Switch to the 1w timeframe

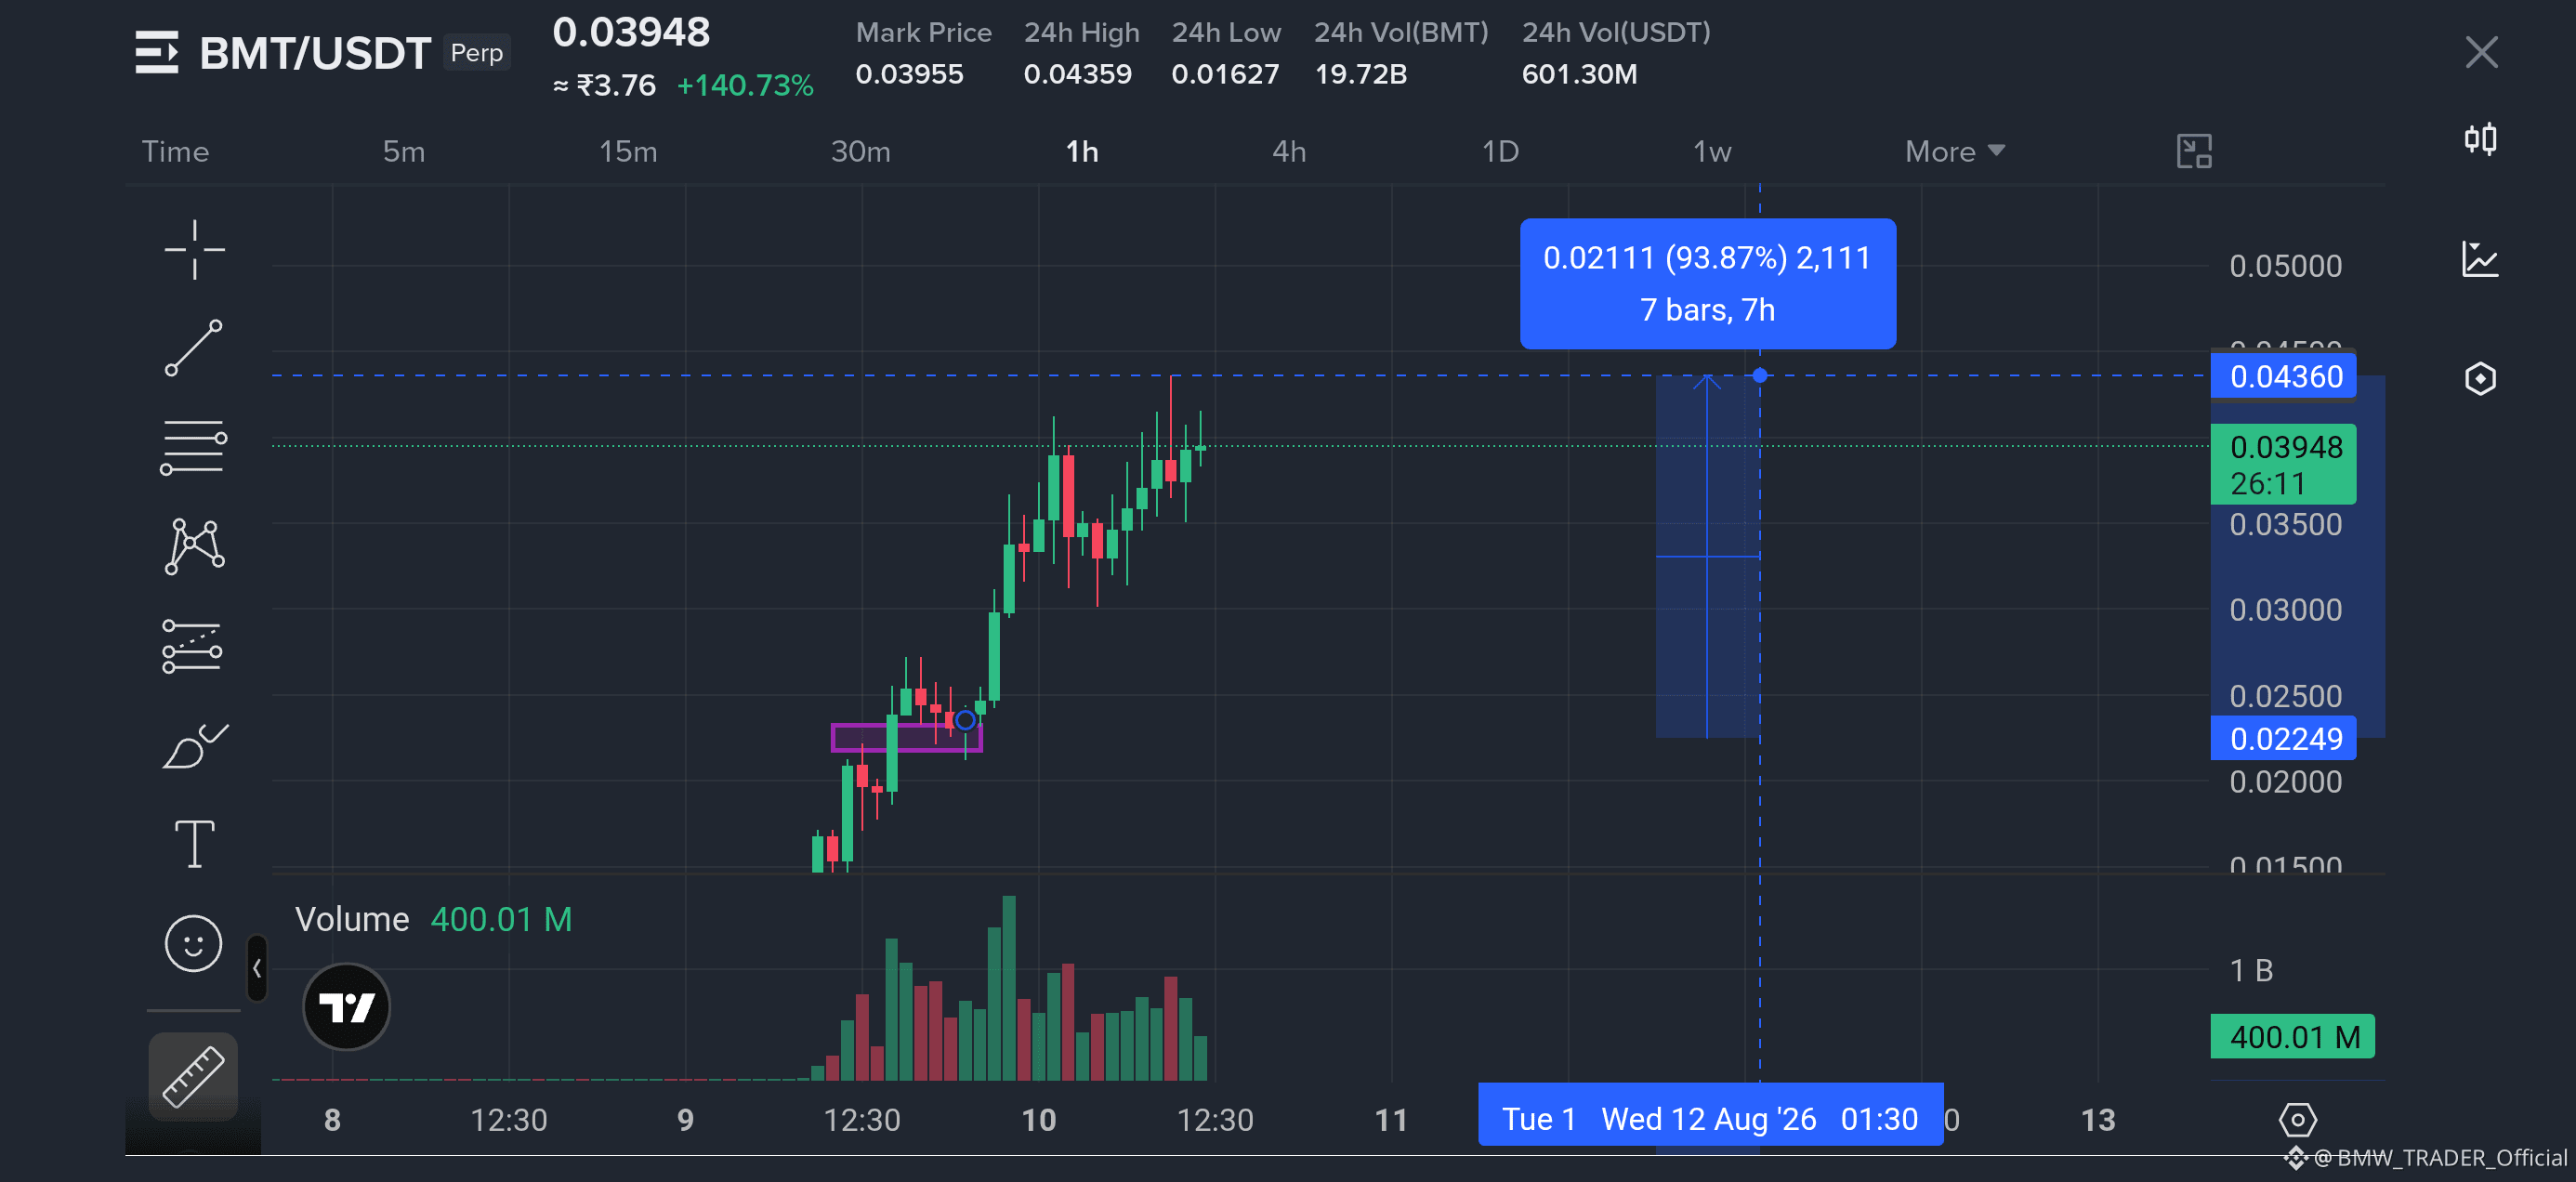[x=1712, y=151]
